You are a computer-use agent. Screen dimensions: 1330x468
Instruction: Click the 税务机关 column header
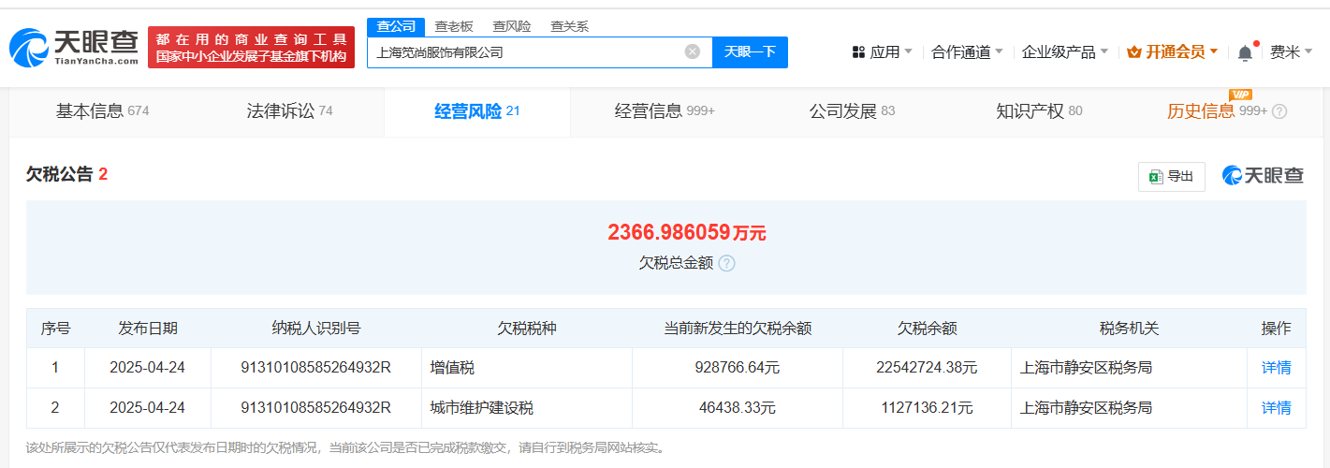pos(1129,329)
